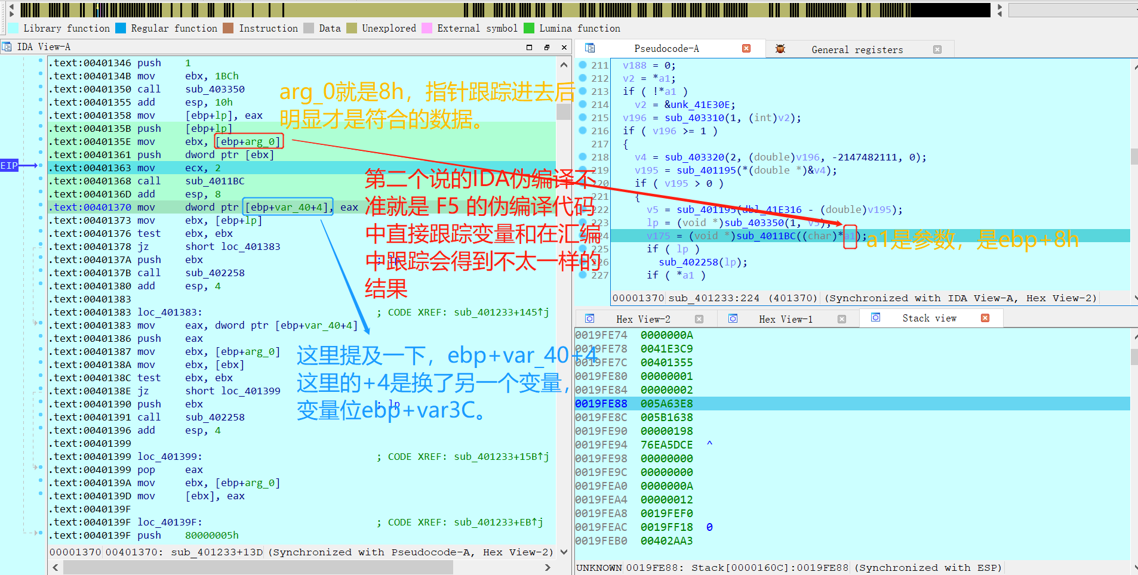Click the Library function color swatch
The width and height of the screenshot is (1138, 575).
[x=13, y=28]
